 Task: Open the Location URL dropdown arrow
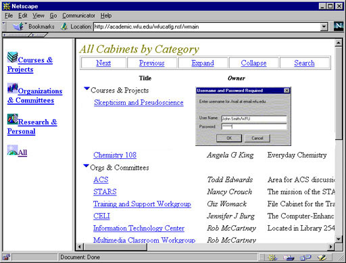(324, 27)
